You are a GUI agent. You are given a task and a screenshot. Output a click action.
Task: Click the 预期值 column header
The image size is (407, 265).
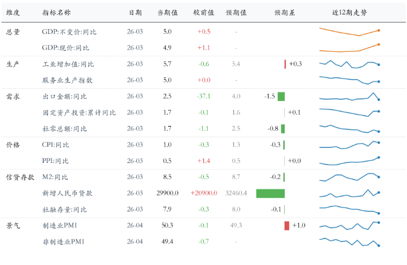pyautogui.click(x=236, y=12)
